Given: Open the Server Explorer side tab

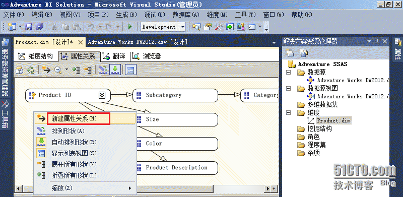Looking at the screenshot, I should [5, 67].
